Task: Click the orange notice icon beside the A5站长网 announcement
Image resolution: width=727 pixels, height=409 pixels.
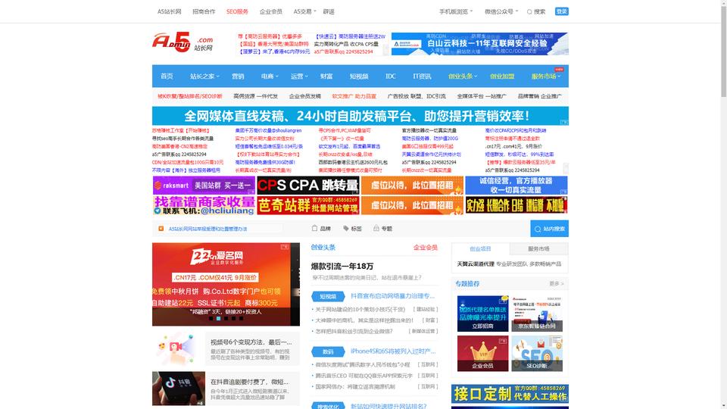Action: point(161,229)
